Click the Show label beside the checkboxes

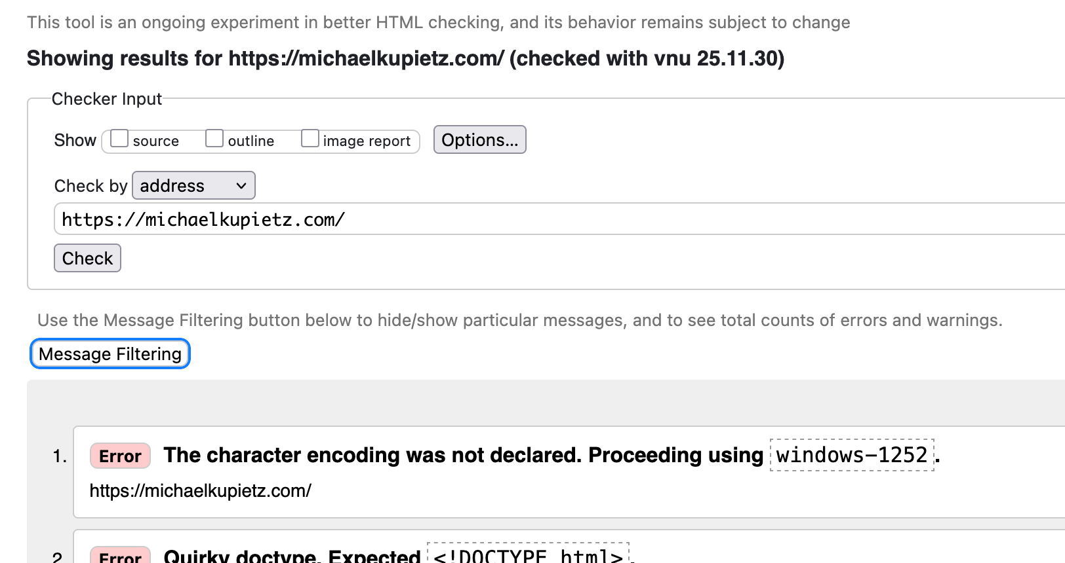[75, 140]
